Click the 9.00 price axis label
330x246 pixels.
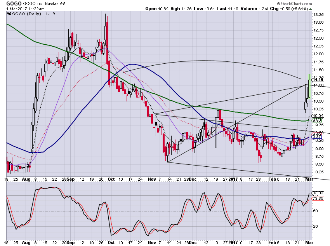[x=319, y=149]
